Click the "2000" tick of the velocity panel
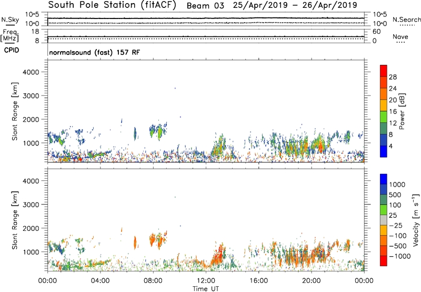Viewport: 421px width, 292px height. (31, 228)
